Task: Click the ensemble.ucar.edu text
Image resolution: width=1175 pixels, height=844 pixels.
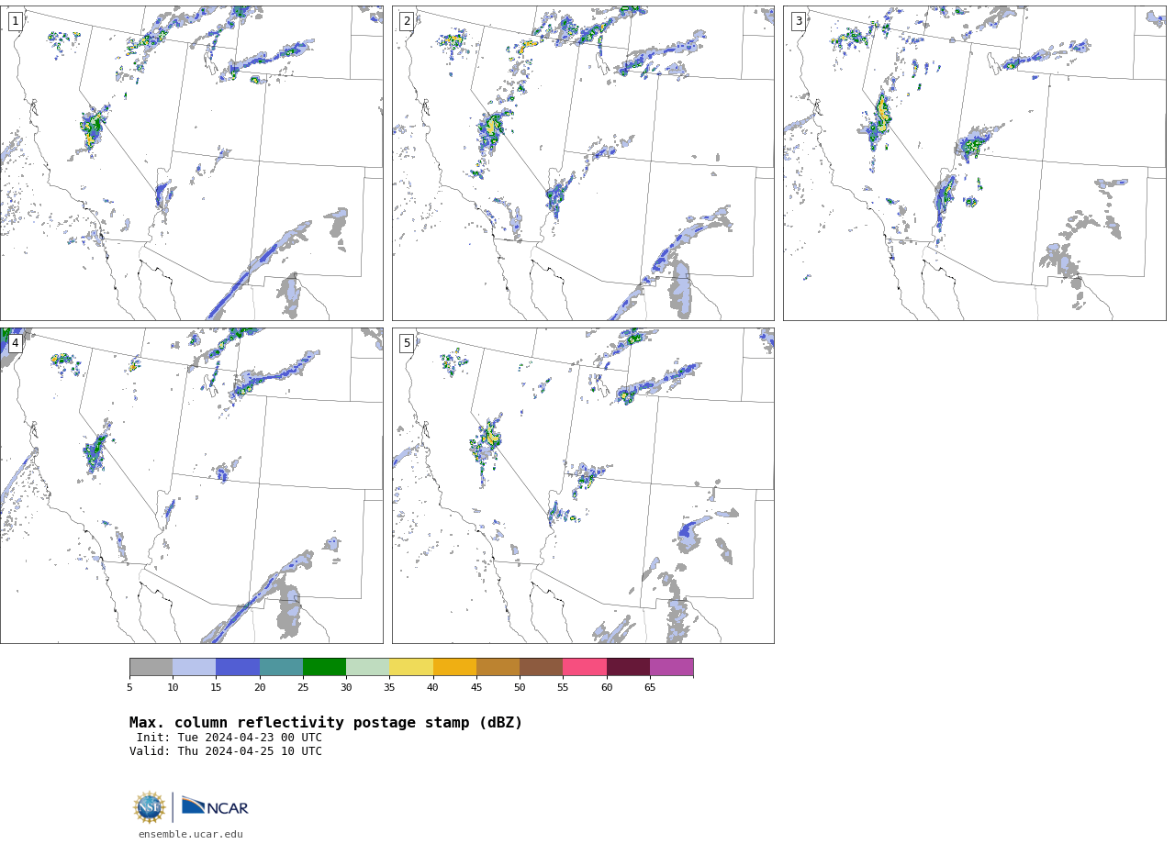Action: [x=191, y=835]
